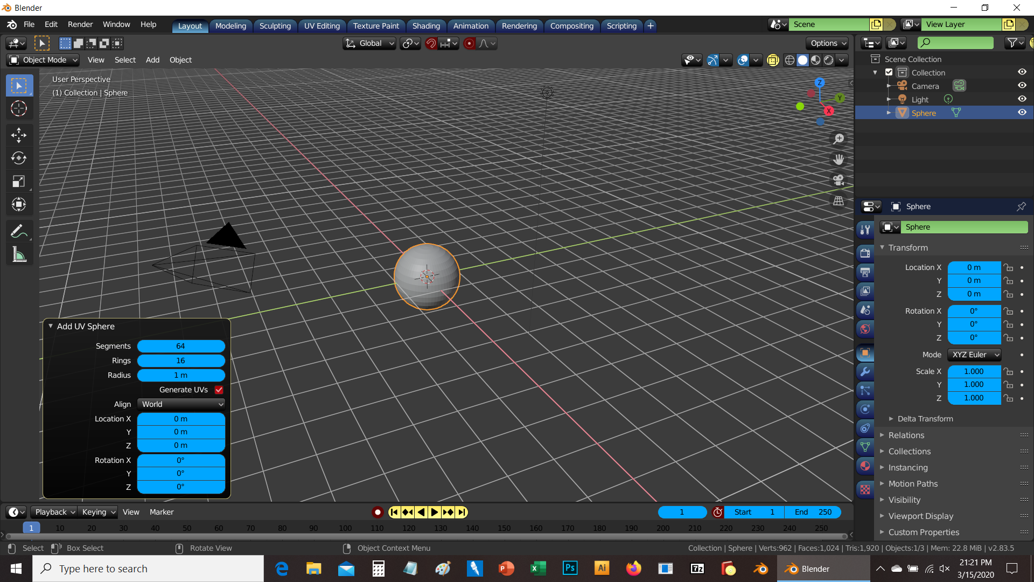Open the Render menu
The image size is (1034, 582).
80,24
